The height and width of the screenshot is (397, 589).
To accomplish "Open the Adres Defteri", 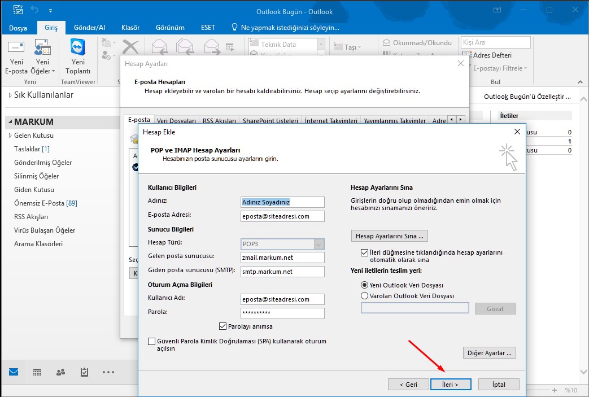I will (x=487, y=55).
